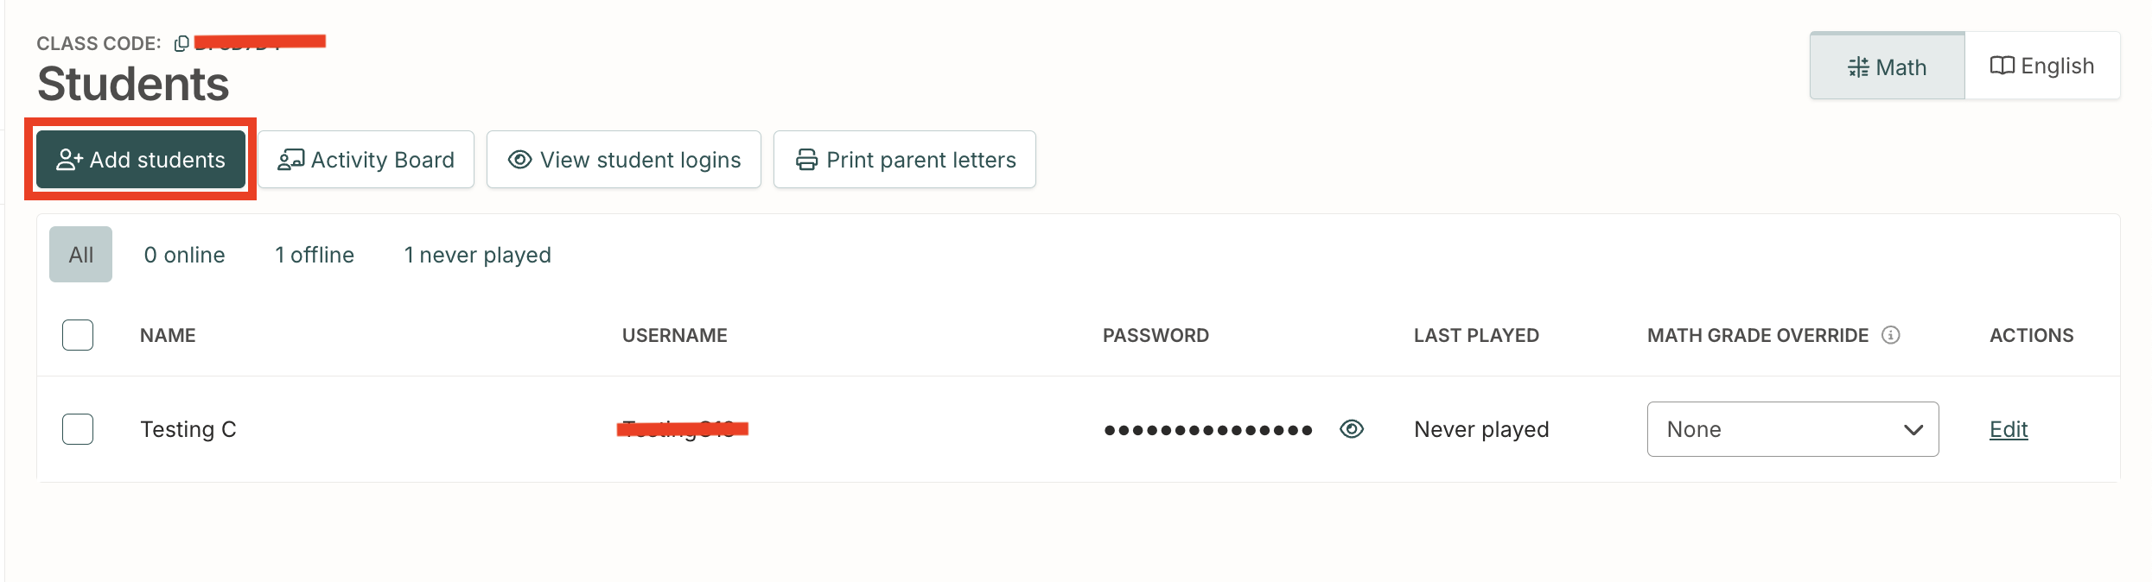Click the Print parent letters button

point(905,160)
